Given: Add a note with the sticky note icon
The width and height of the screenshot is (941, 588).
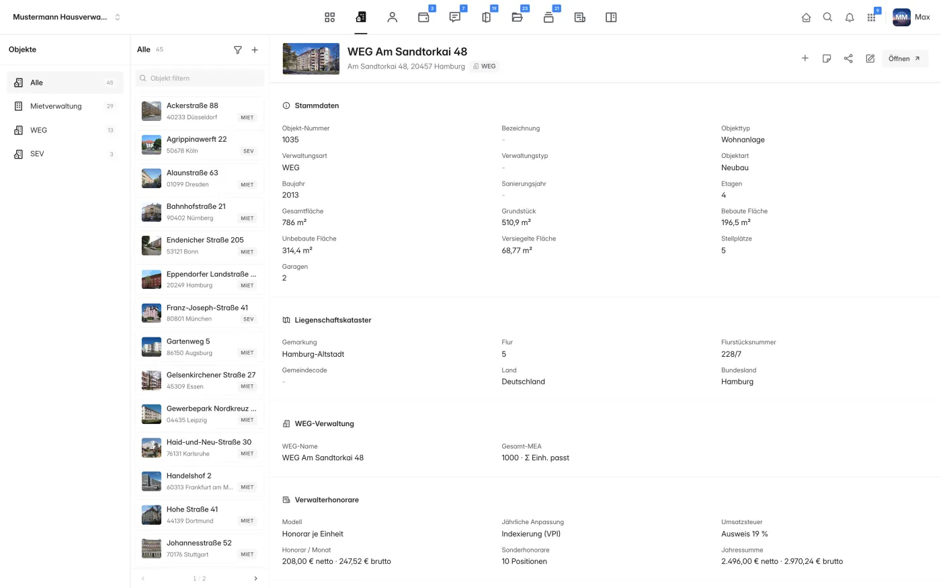Looking at the screenshot, I should (x=827, y=58).
